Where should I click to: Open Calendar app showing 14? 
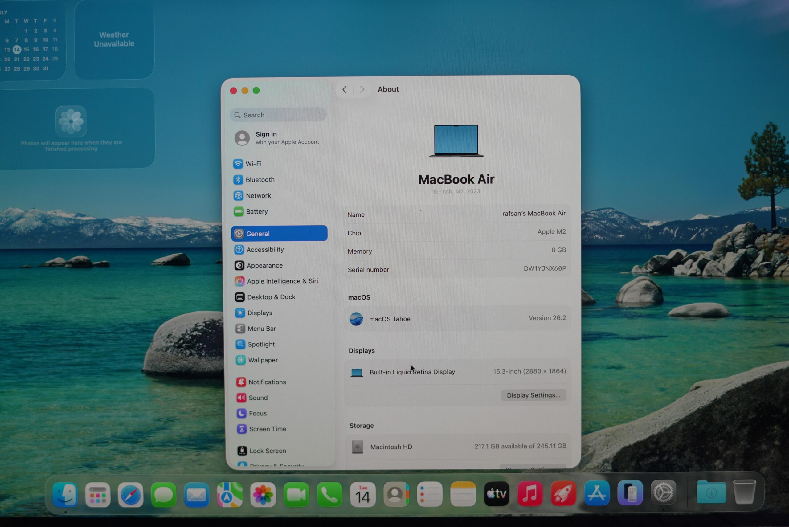point(363,494)
